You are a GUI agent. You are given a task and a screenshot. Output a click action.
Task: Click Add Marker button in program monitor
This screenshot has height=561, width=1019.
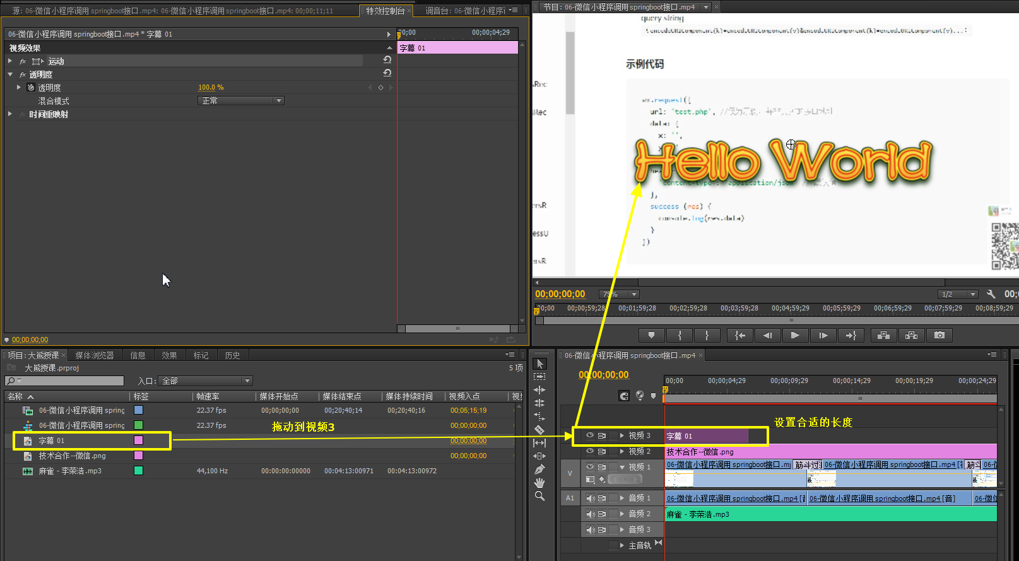click(x=652, y=335)
